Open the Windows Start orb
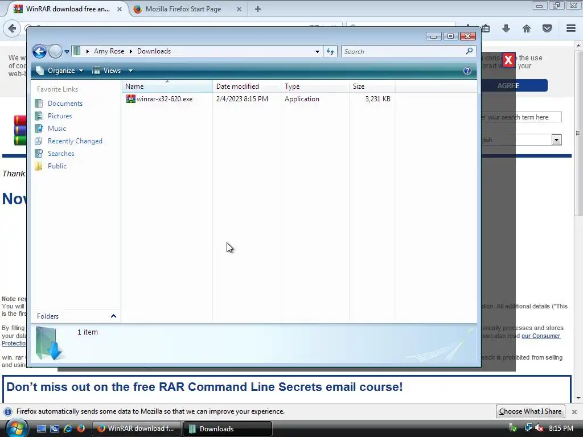 [16, 428]
